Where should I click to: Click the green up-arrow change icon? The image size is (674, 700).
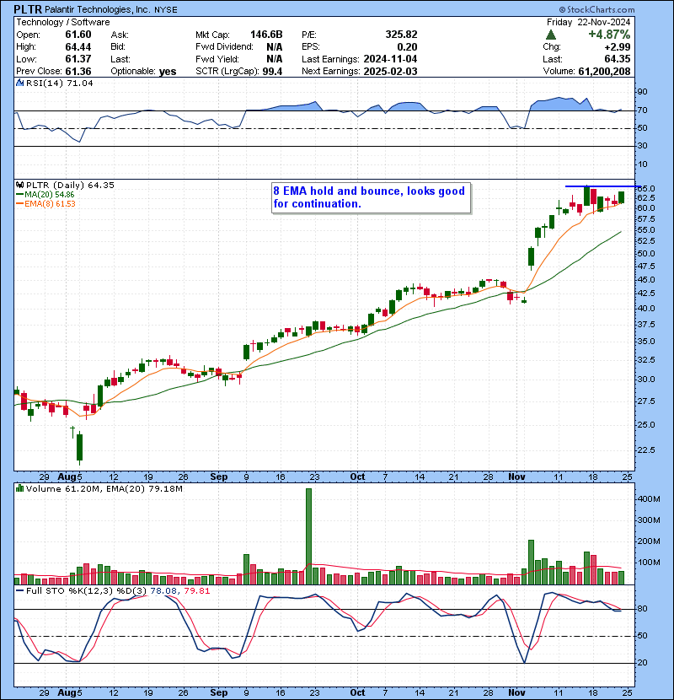coord(550,35)
